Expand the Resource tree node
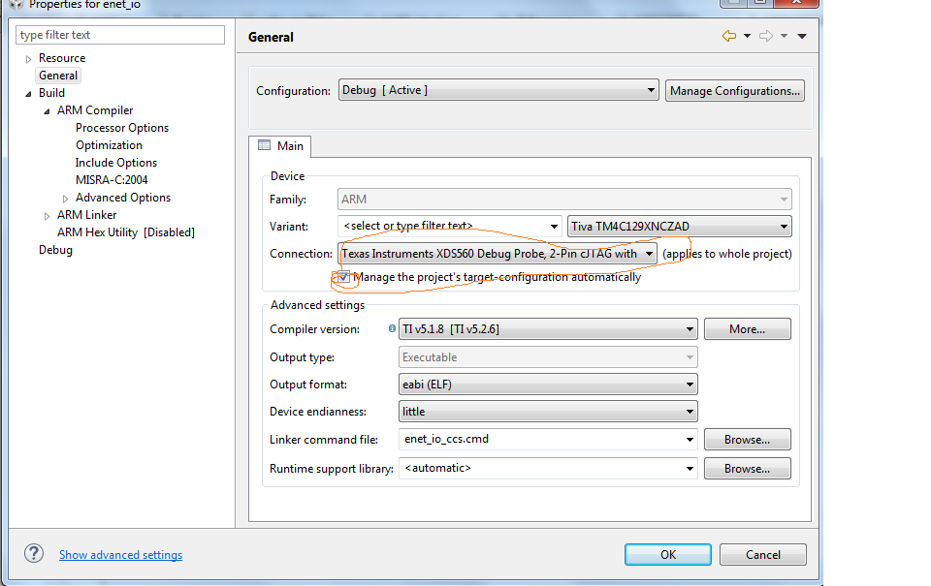The width and height of the screenshot is (931, 586). pyautogui.click(x=28, y=59)
